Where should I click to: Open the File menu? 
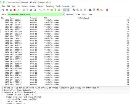coord(4,6)
